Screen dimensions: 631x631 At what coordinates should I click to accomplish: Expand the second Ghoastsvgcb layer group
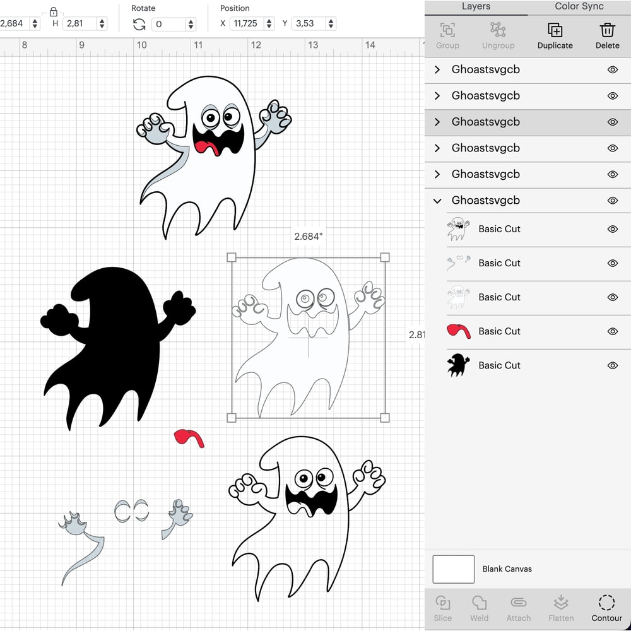437,96
